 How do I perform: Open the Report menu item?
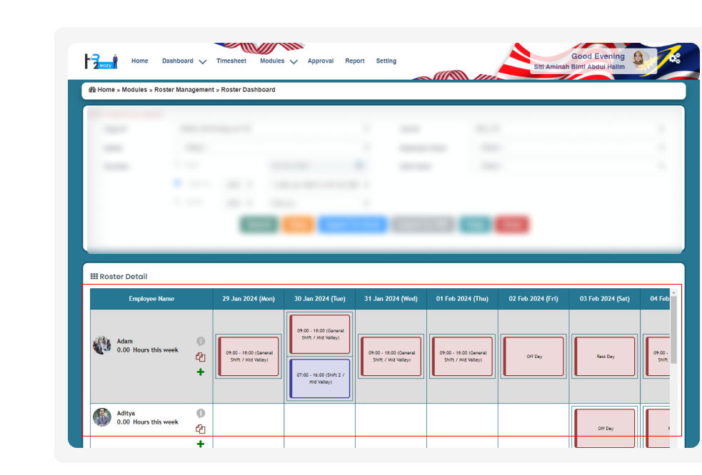(x=355, y=61)
